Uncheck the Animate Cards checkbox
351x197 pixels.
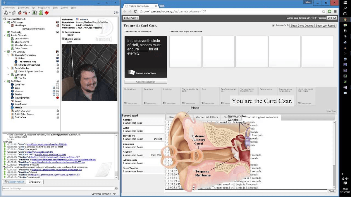pyautogui.click(x=273, y=25)
